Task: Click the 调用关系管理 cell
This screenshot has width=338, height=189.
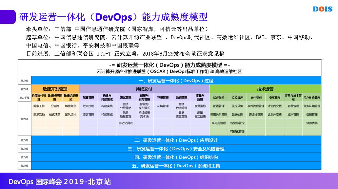Action: [219, 115]
